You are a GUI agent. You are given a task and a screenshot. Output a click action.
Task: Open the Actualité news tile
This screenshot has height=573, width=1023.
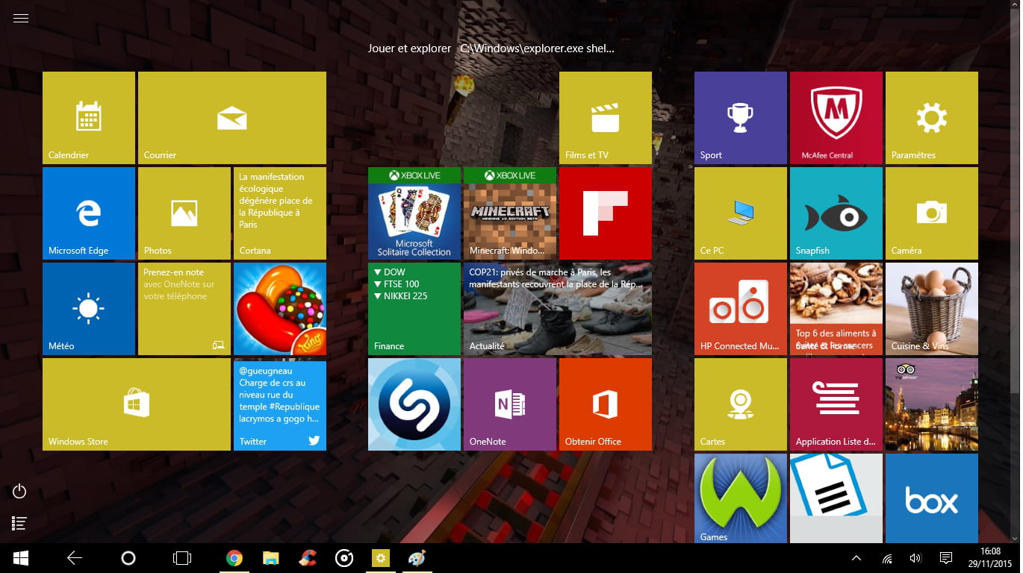(558, 309)
